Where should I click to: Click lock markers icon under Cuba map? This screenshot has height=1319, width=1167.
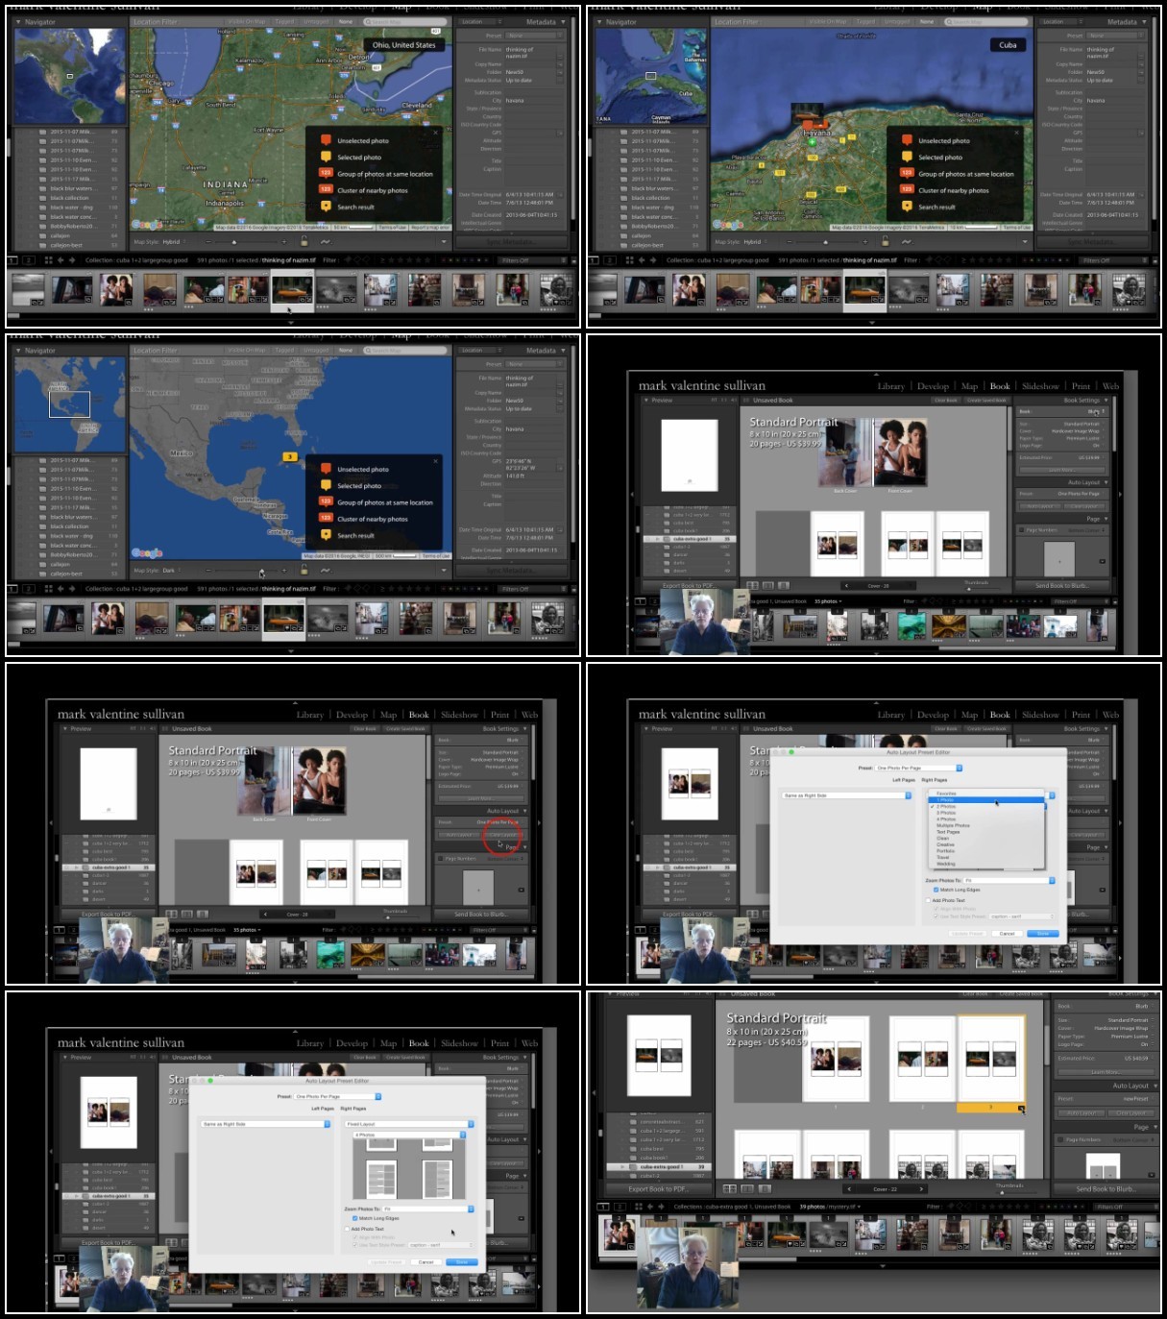[886, 242]
